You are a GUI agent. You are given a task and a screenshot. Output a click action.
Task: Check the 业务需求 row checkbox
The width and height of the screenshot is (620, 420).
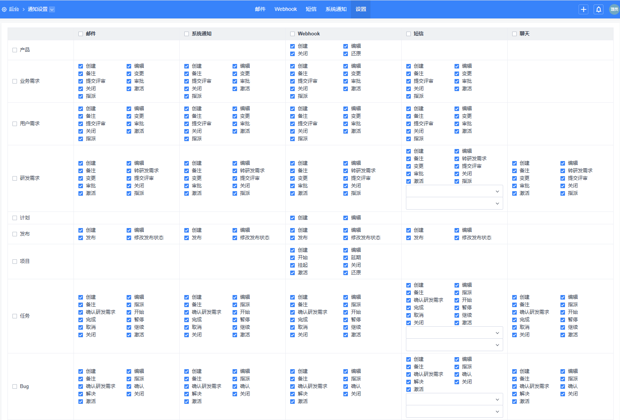15,81
